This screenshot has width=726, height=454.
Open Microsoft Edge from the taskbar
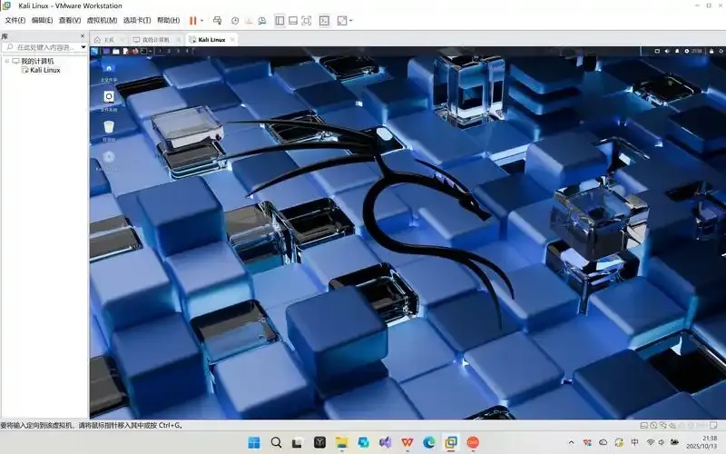point(429,442)
